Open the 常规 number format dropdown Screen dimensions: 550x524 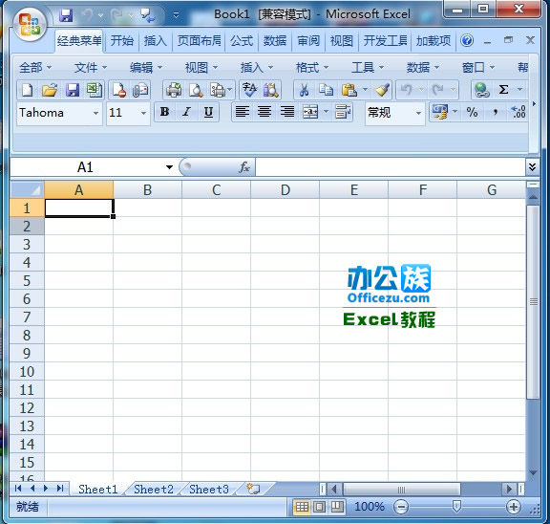point(418,113)
